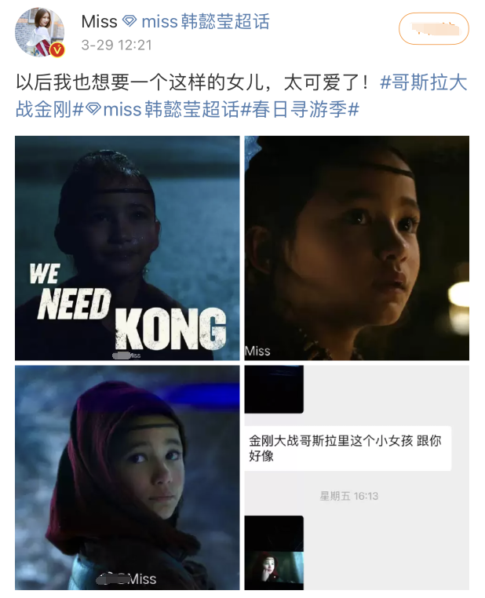485x598 pixels.
Task: Open the #哥斯拉大战金刚# hashtag
Action: pyautogui.click(x=242, y=96)
